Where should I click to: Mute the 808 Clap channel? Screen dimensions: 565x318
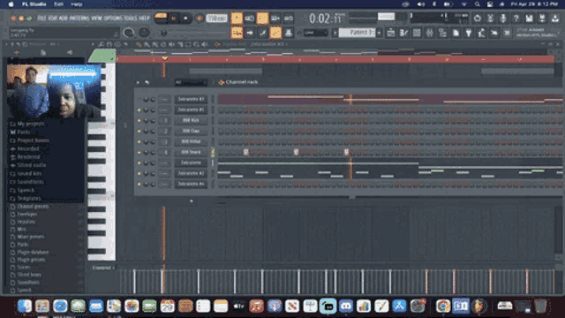click(x=139, y=132)
